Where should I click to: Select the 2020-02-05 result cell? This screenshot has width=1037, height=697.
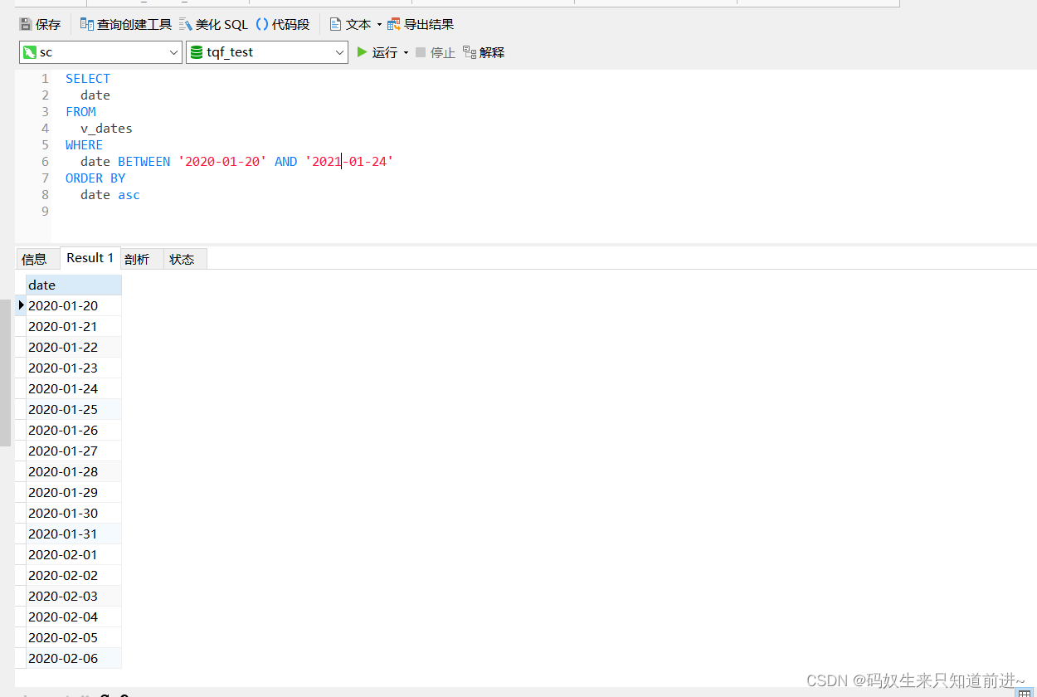(74, 637)
